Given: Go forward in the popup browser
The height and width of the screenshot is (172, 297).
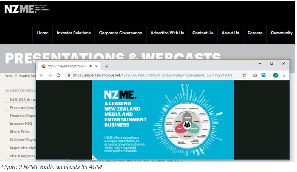Looking at the screenshot, I should pos(50,75).
